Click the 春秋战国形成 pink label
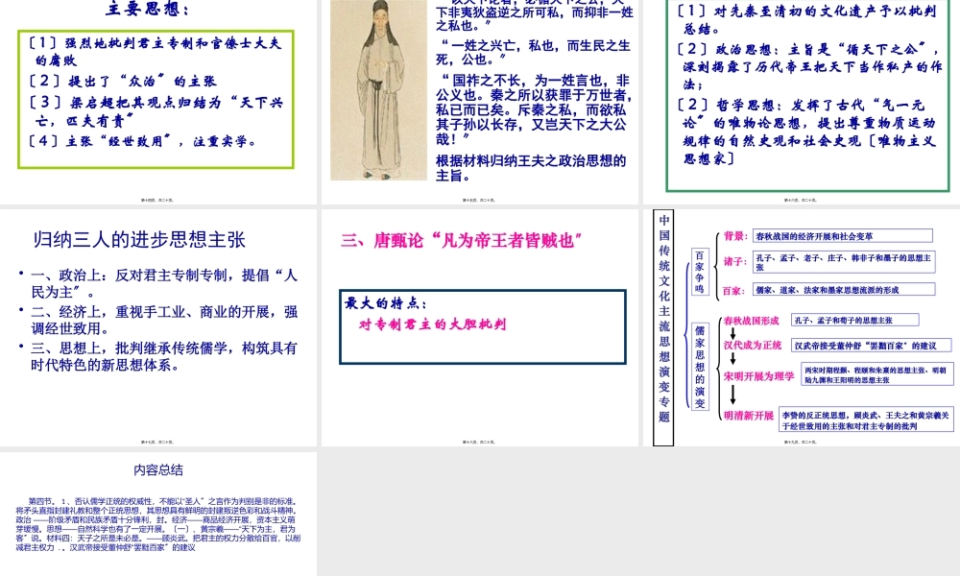 (752, 320)
